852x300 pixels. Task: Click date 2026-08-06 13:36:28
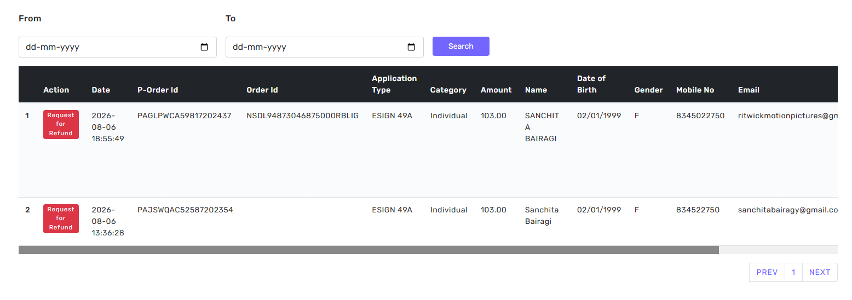[108, 221]
